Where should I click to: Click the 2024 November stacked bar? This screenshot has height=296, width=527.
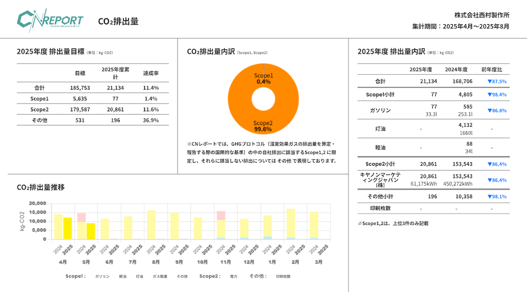(221, 225)
